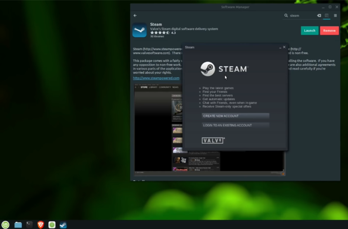Click the Valve logo in the Steam dialog
The image size is (348, 229).
(213, 140)
